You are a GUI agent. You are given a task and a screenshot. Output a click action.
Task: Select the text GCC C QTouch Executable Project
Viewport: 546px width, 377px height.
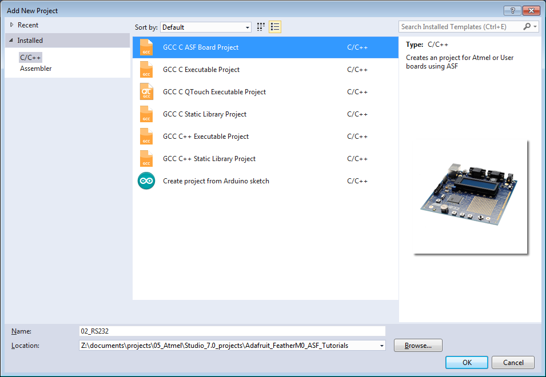(x=214, y=92)
